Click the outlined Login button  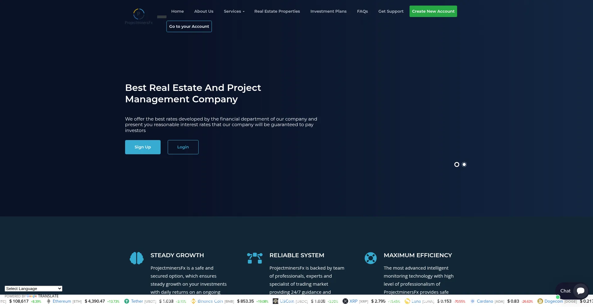click(183, 147)
